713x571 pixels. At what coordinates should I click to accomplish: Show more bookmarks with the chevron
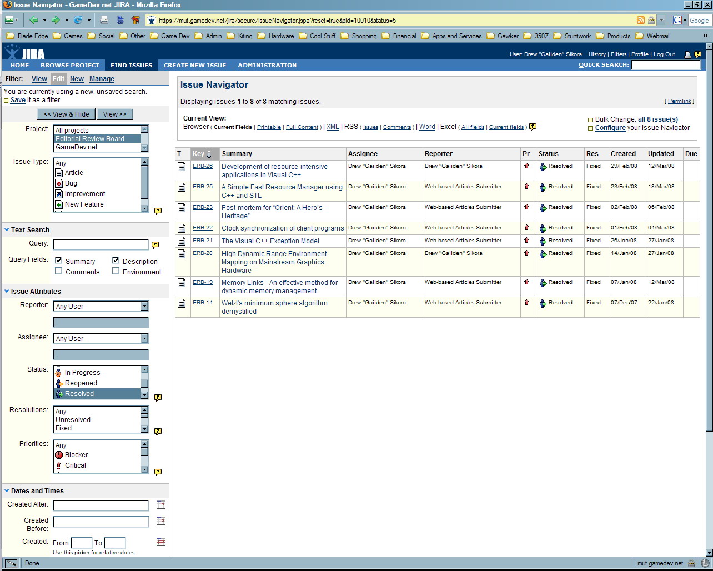click(706, 36)
